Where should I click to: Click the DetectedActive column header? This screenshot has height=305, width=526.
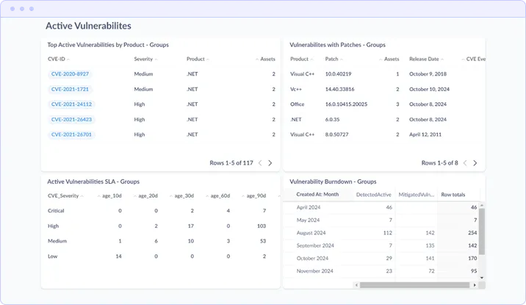point(373,195)
